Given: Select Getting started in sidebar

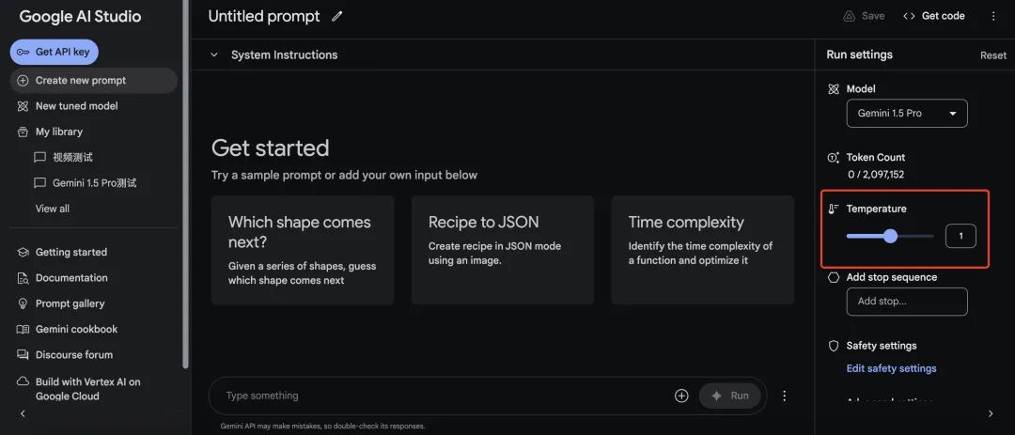Looking at the screenshot, I should [x=70, y=252].
